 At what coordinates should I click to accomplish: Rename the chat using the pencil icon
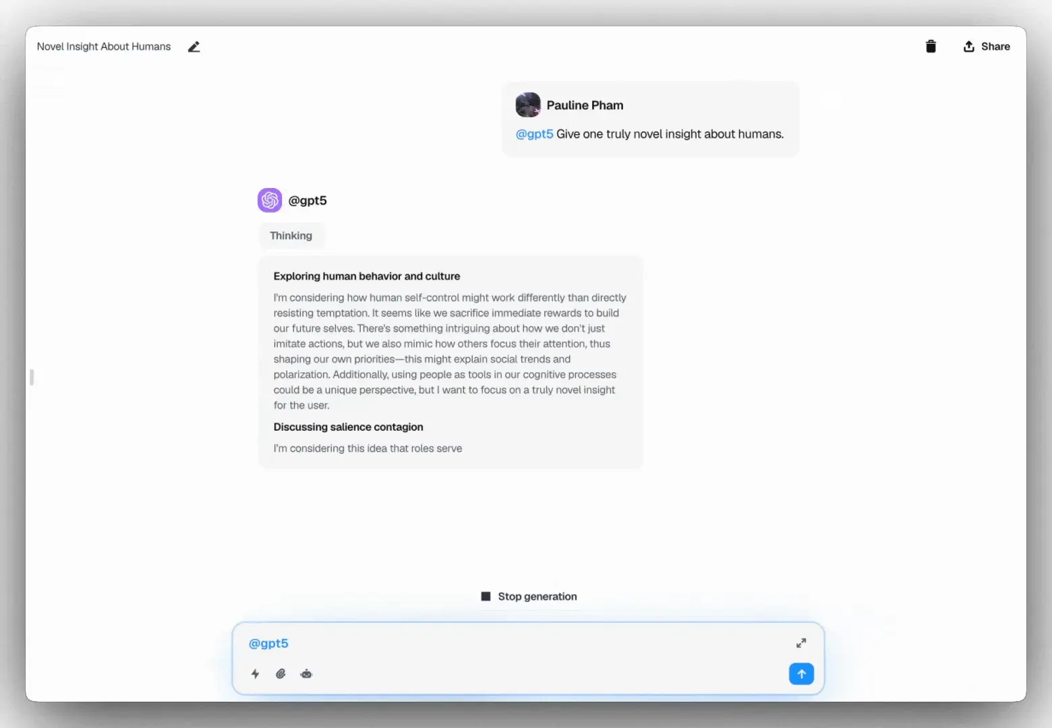194,47
